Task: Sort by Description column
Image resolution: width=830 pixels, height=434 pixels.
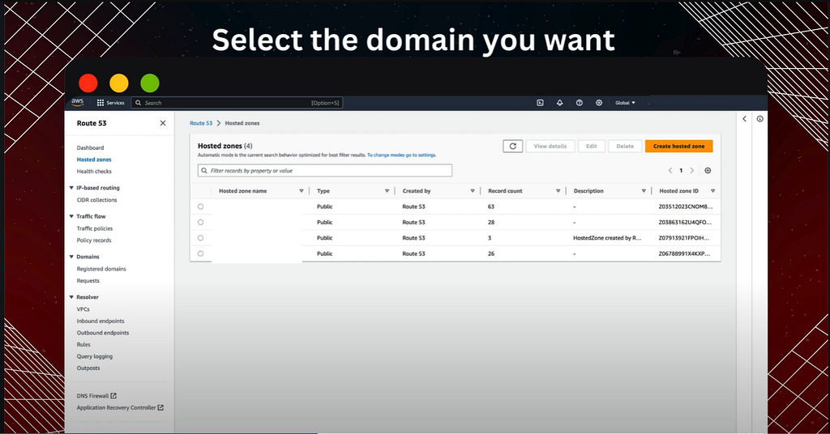Action: pyautogui.click(x=644, y=191)
